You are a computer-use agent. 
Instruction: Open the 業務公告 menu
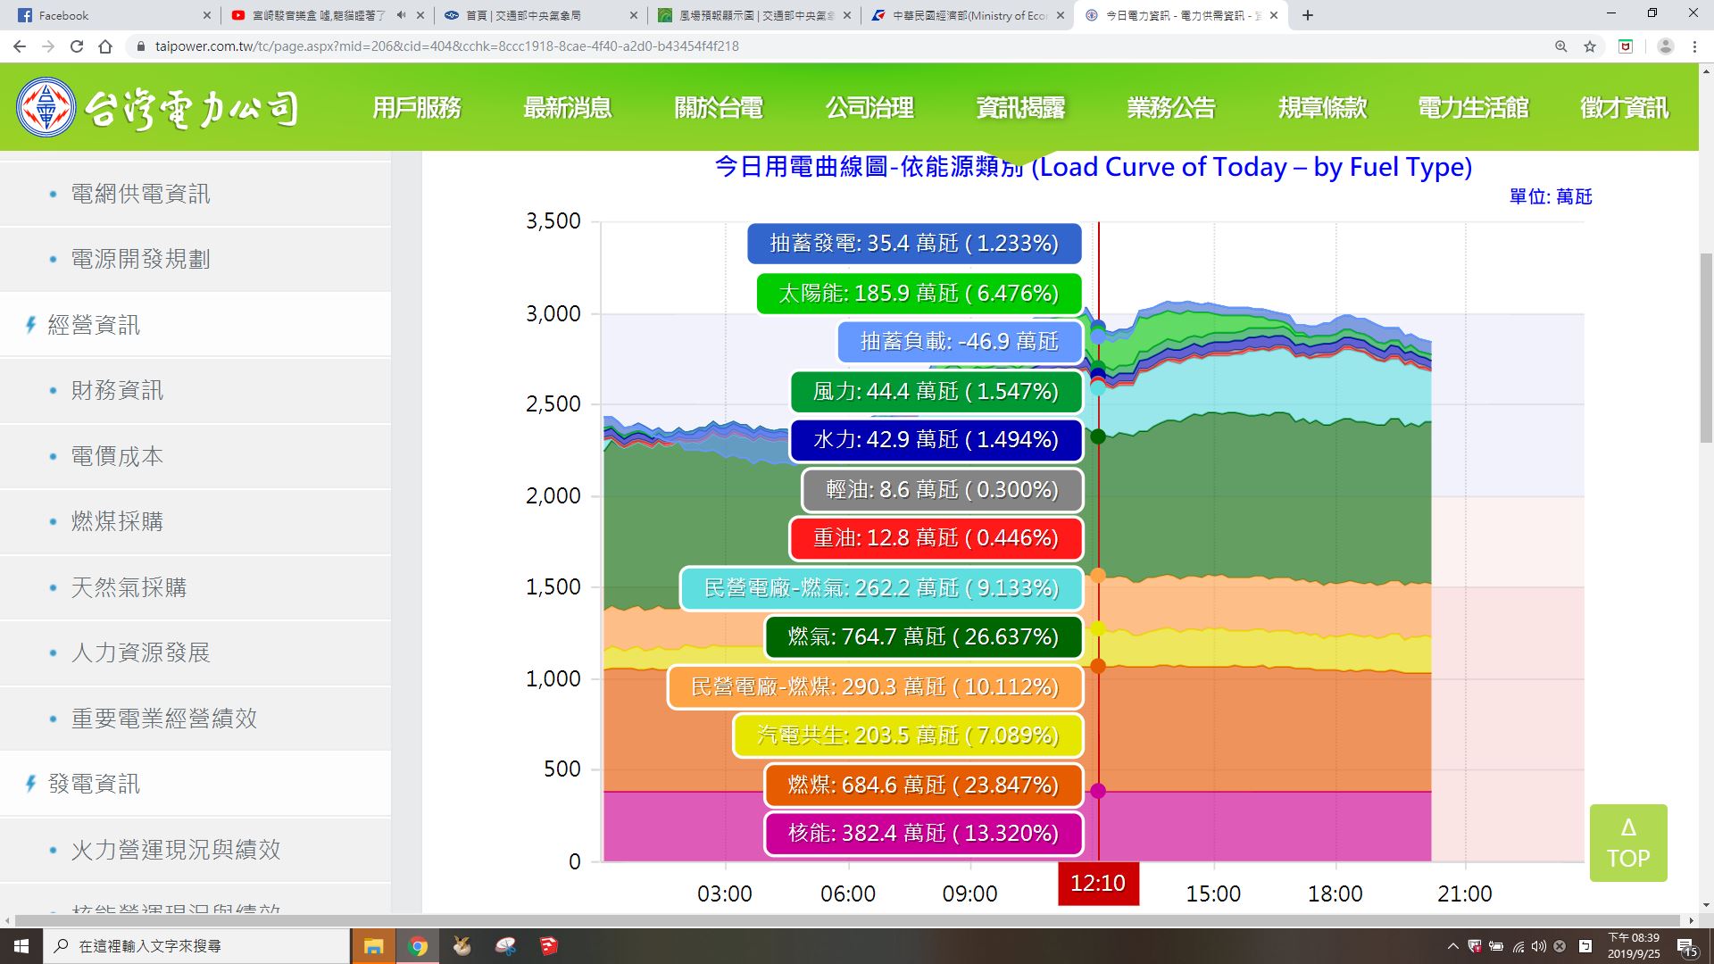1171,108
